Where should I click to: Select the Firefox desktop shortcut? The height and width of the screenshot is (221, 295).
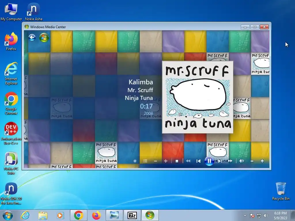tap(11, 41)
